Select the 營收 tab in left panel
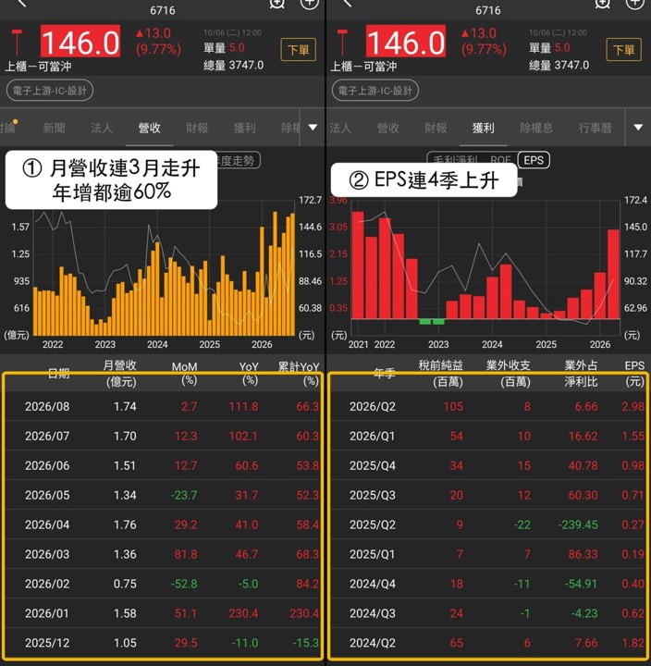The width and height of the screenshot is (651, 666). 149,128
